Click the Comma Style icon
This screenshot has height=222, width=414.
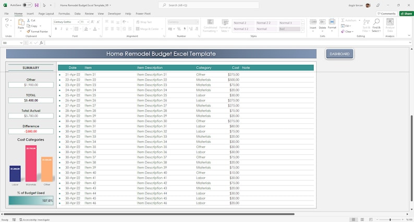[185, 29]
